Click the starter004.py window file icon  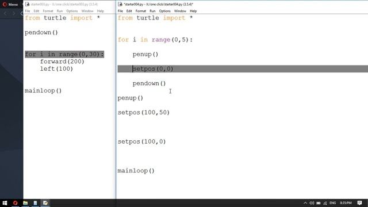(120, 4)
